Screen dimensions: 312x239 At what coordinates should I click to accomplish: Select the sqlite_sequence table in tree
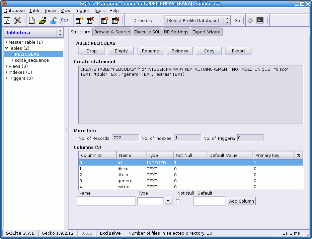32,60
